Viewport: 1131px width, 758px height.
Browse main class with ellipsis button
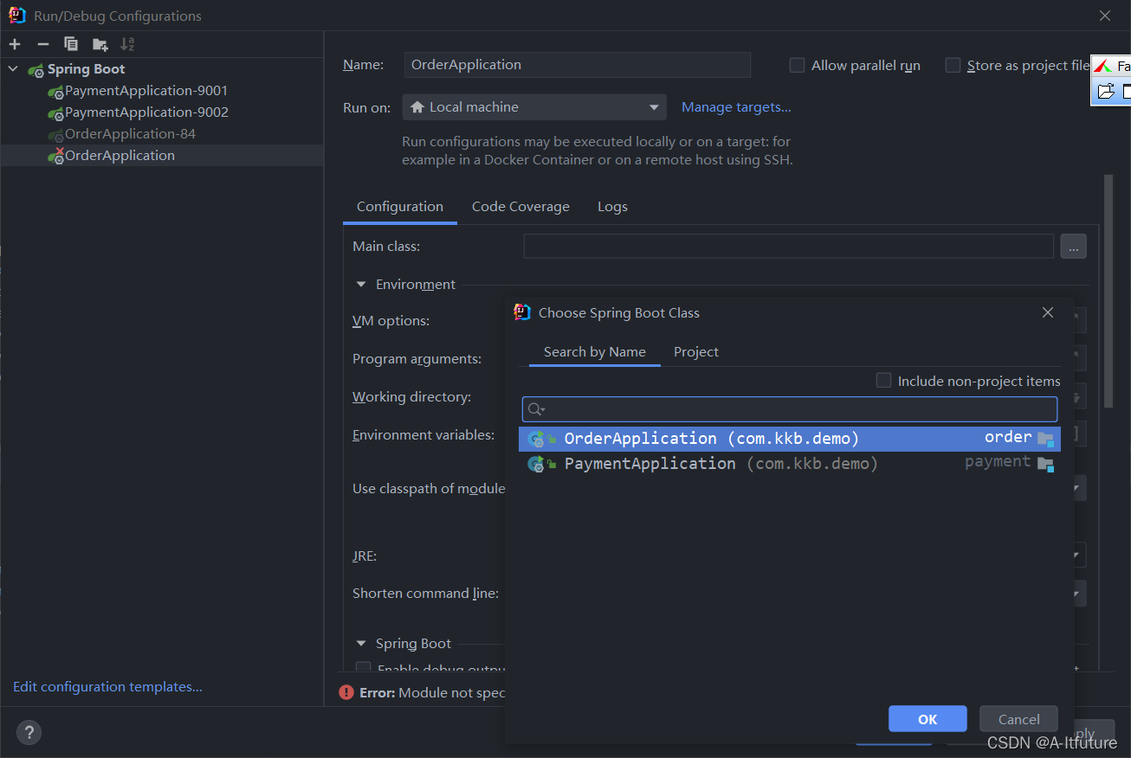(1073, 247)
